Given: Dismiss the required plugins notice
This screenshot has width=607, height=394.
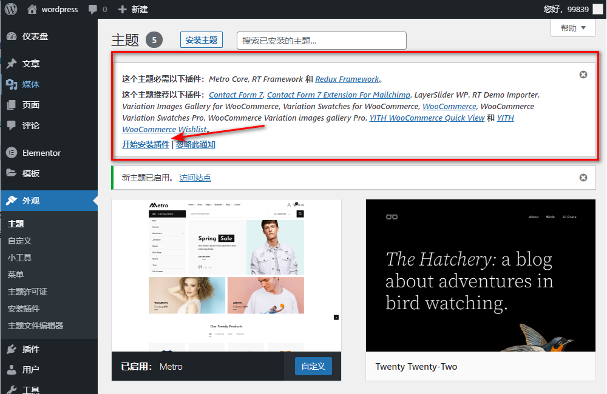Looking at the screenshot, I should (583, 75).
